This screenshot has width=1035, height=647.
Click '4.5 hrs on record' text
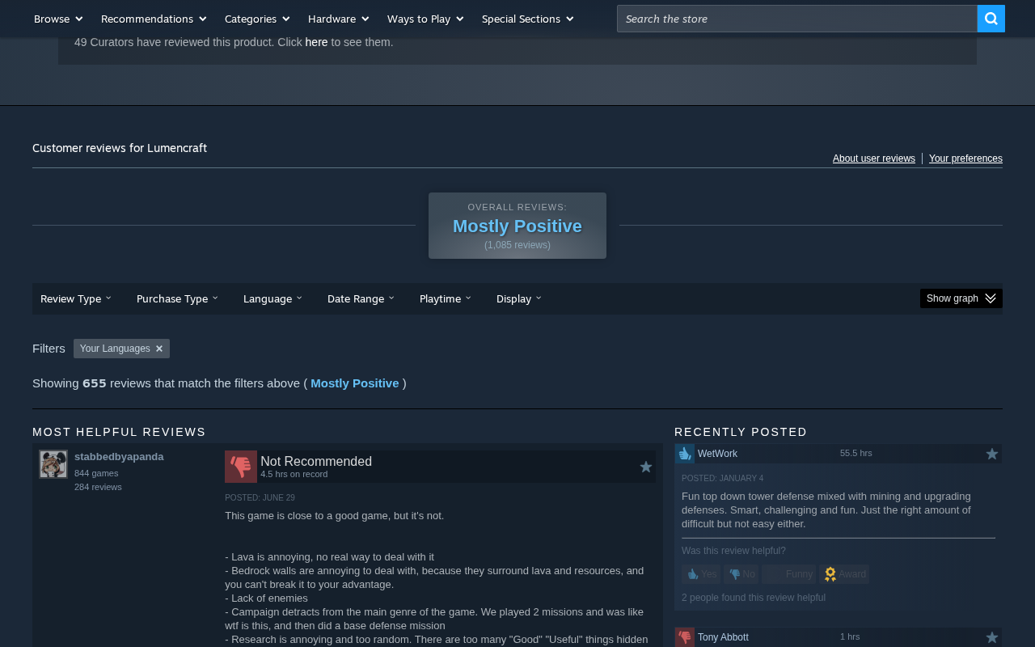click(294, 474)
